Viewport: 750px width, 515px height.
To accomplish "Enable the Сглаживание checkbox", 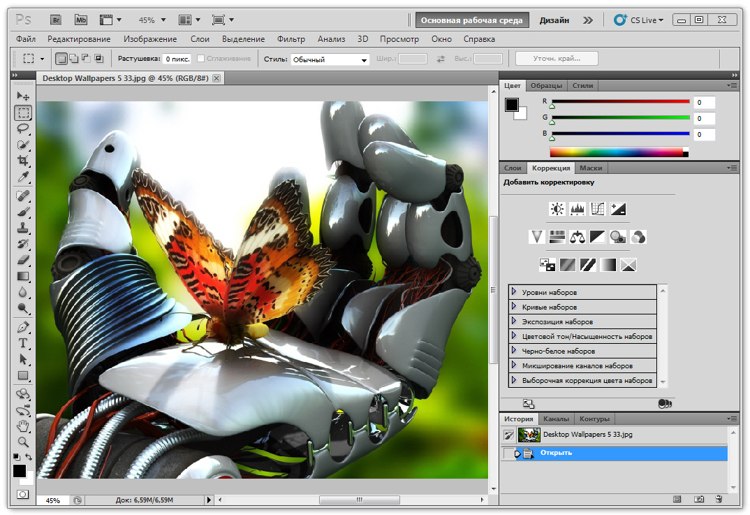I will pyautogui.click(x=201, y=59).
